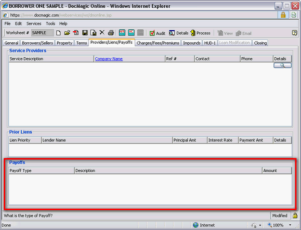
Task: Open the protected mode dropdown arrow in status bar
Action: (260, 225)
